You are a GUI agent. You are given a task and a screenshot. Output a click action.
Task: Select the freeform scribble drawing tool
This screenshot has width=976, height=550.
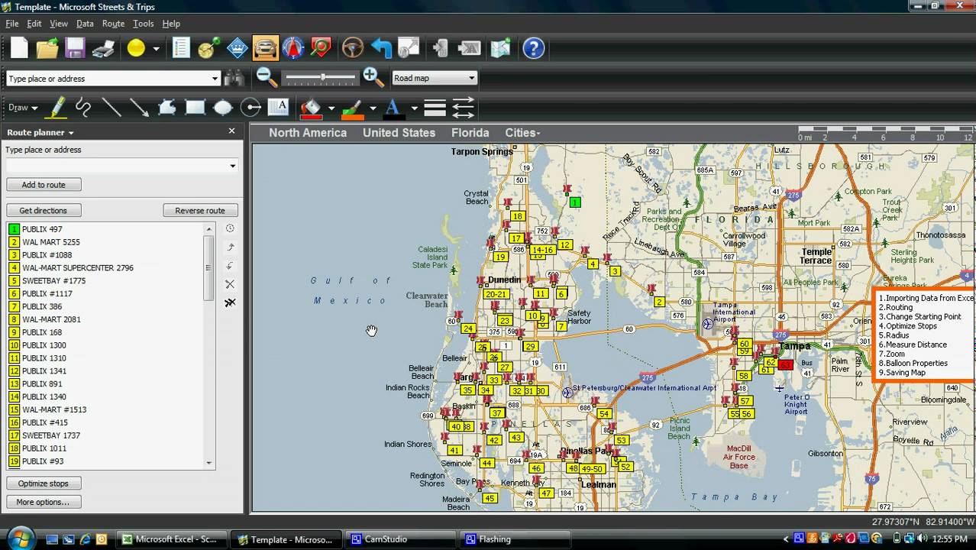83,108
